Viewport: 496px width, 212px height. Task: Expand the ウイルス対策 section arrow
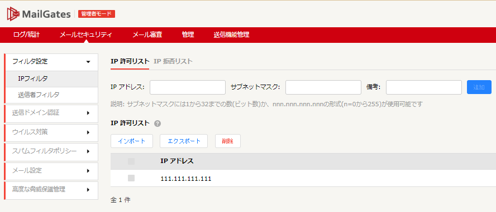88,132
